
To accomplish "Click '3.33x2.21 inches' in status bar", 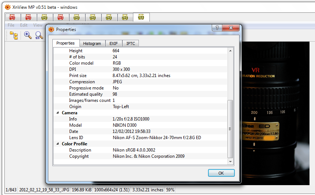I will [x=148, y=190].
